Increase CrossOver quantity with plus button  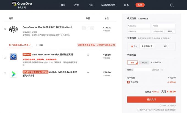pyautogui.click(x=92, y=28)
